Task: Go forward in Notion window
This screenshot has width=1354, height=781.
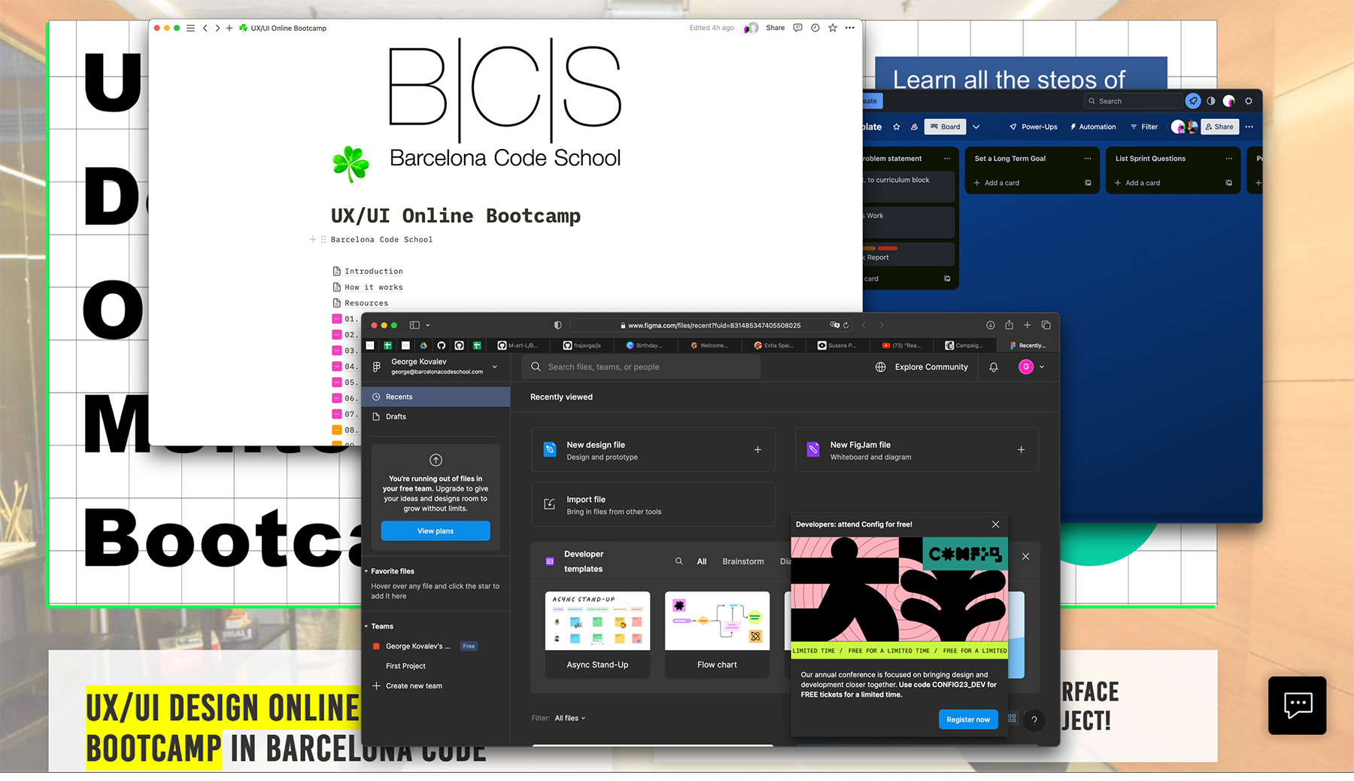Action: pos(217,28)
